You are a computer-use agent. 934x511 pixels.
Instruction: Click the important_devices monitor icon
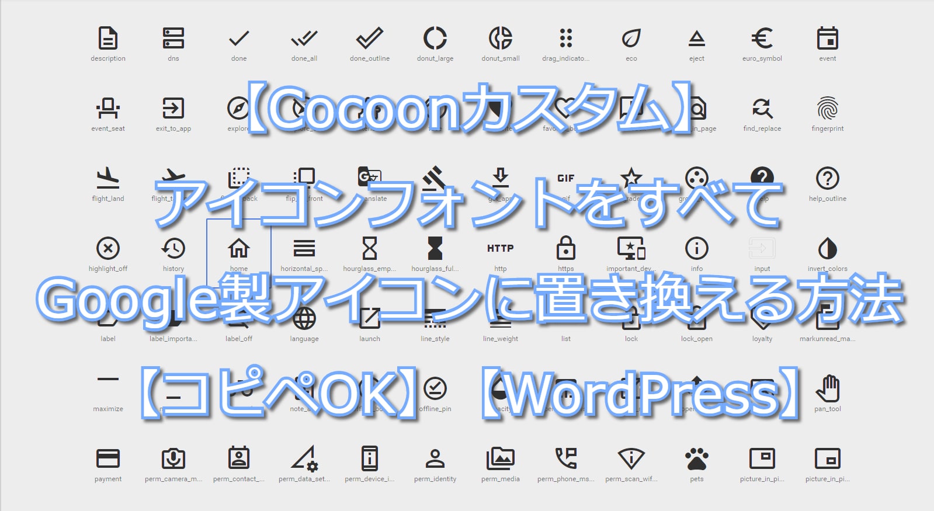pyautogui.click(x=631, y=248)
